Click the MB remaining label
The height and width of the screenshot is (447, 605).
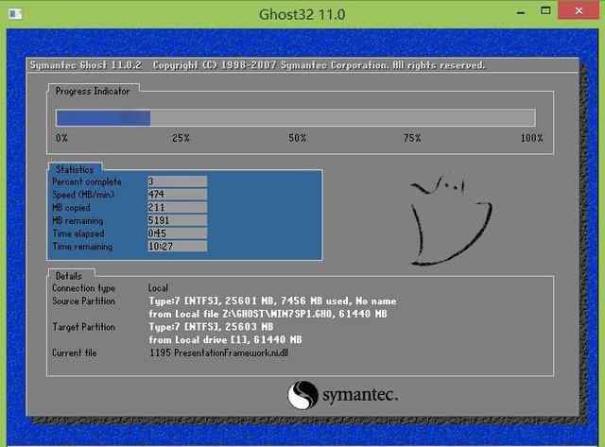pos(78,220)
